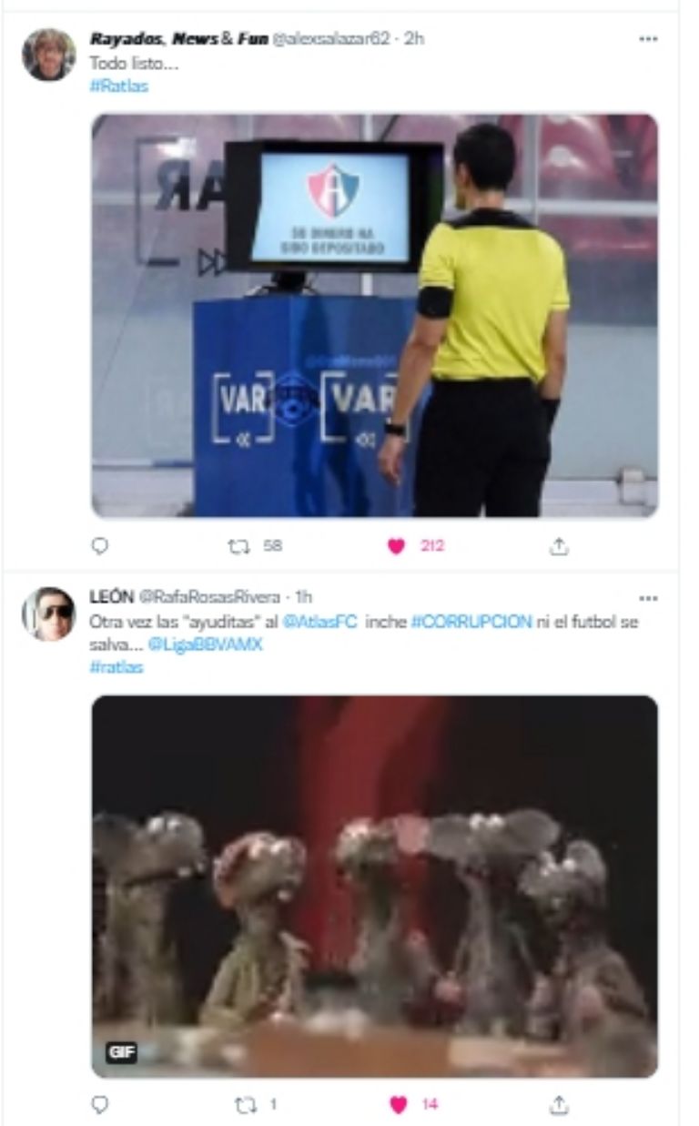Retweet the Rayados News & Fun post
This screenshot has height=1126, width=699.
238,546
